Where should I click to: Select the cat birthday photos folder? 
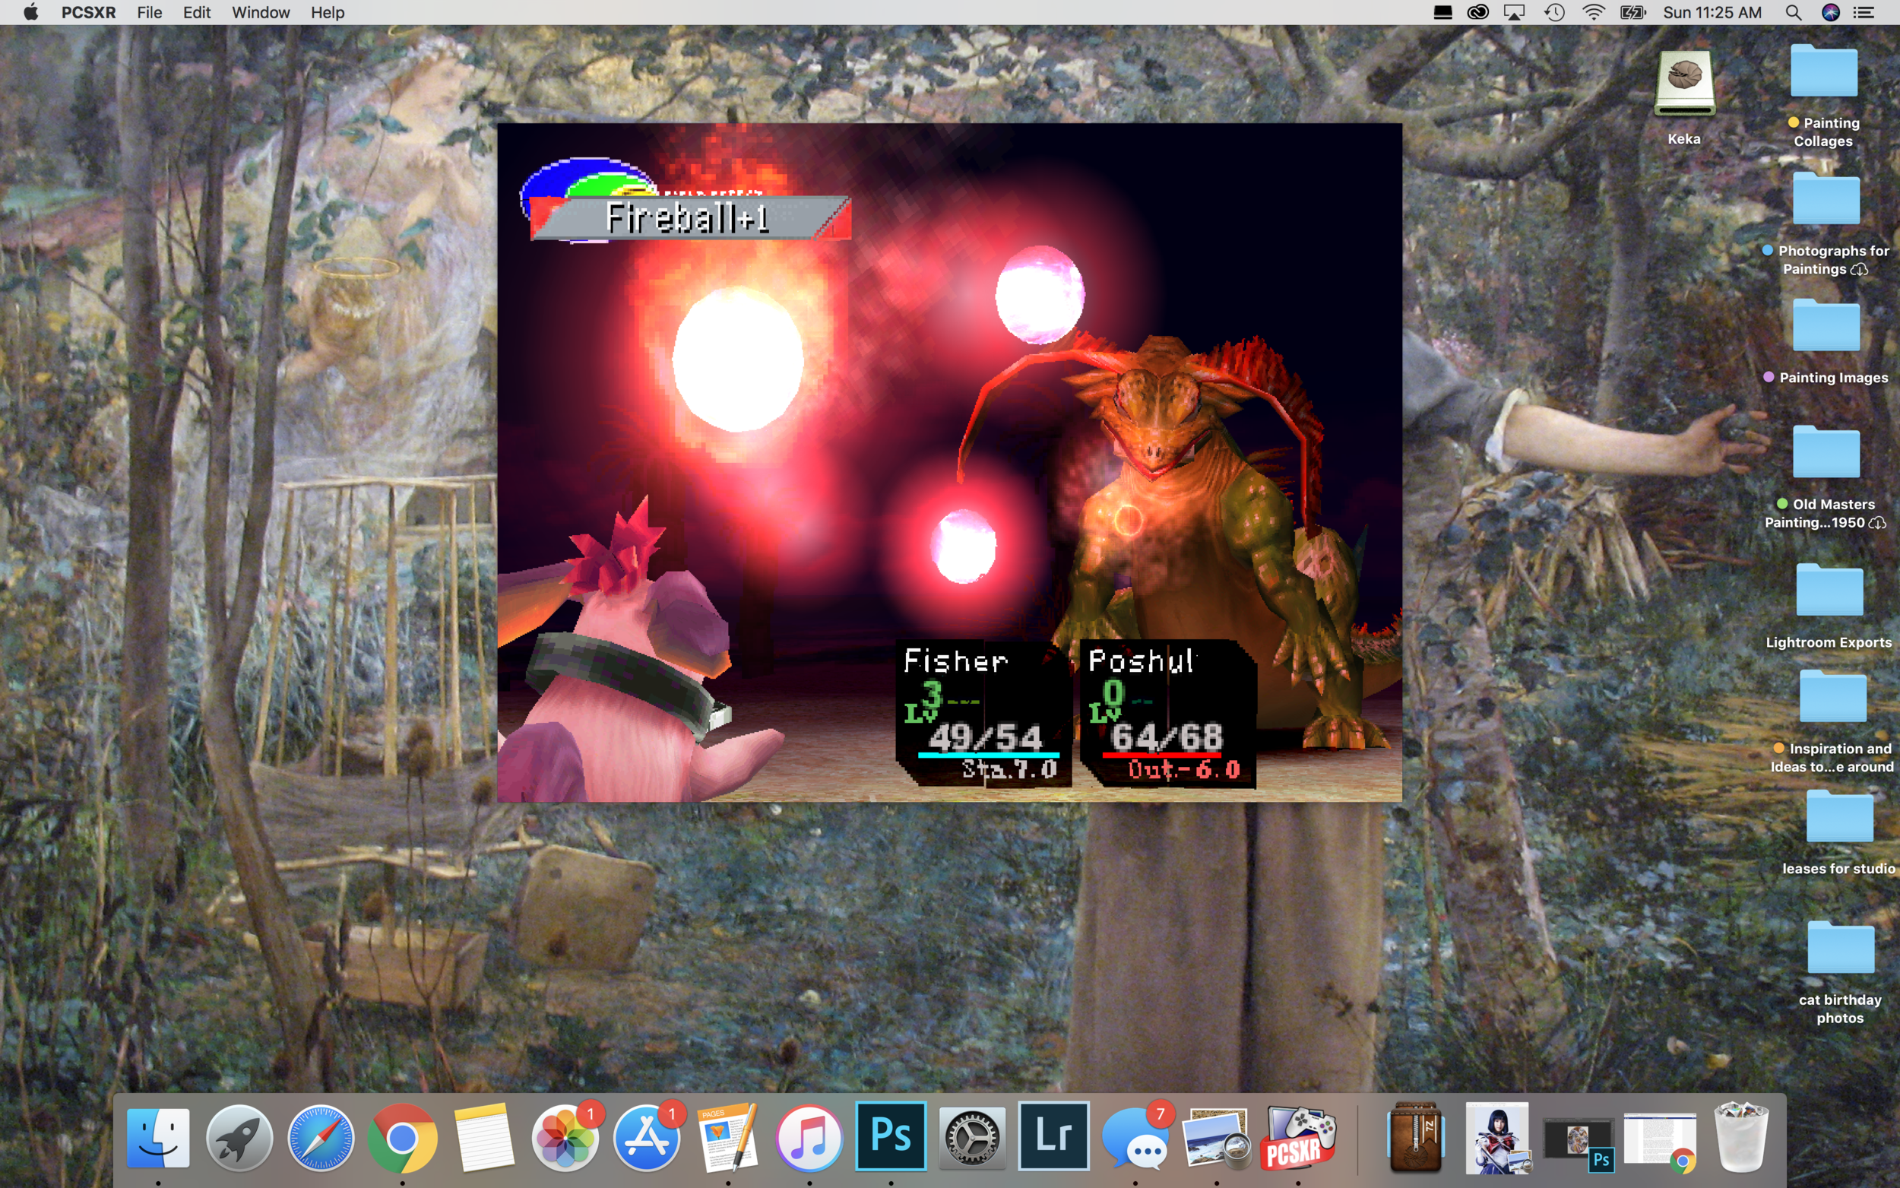click(x=1840, y=949)
